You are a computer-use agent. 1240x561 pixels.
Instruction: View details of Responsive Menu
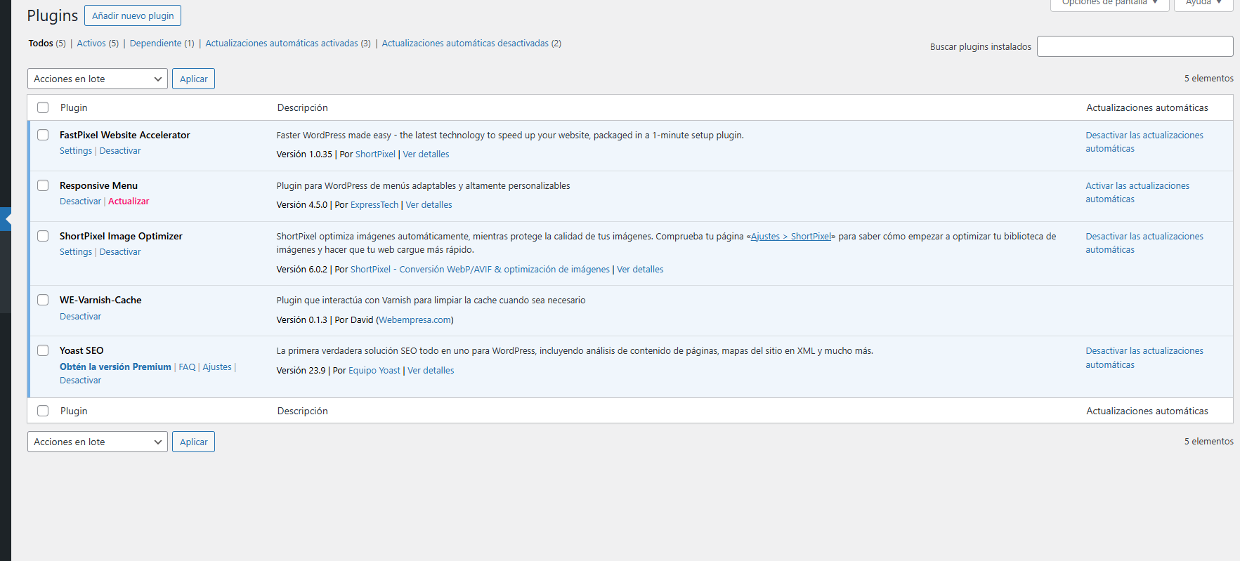click(x=429, y=205)
